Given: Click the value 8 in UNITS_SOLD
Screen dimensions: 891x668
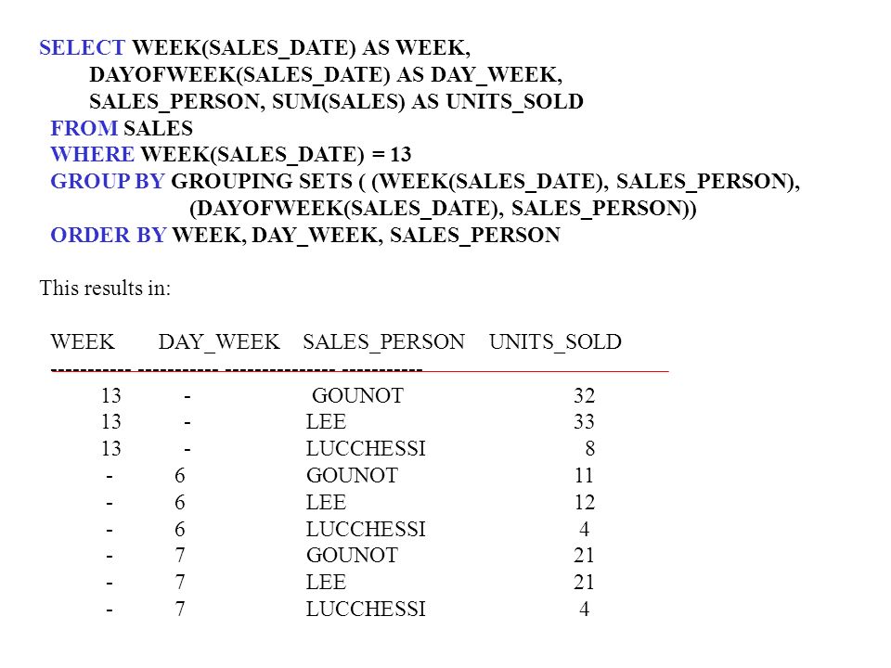Looking at the screenshot, I should pos(590,449).
